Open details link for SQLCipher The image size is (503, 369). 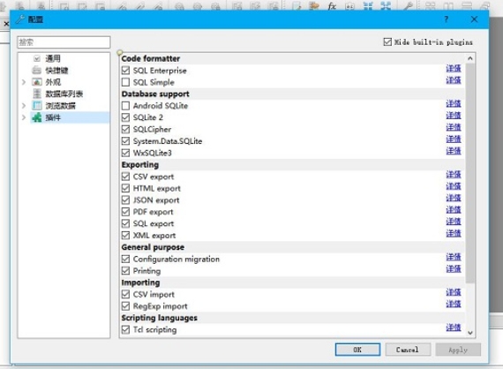[x=454, y=127]
